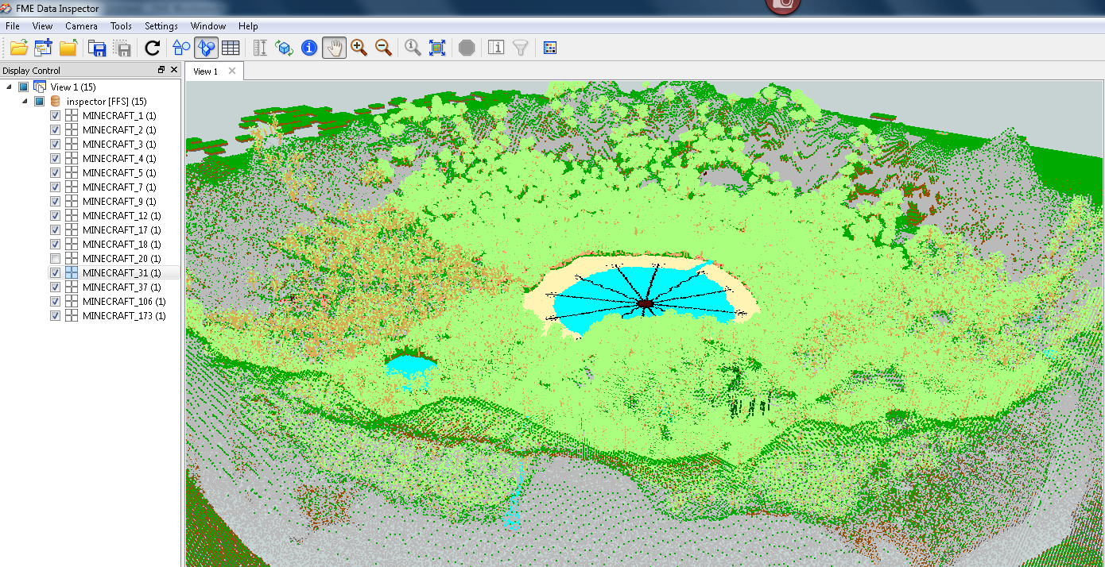Toggle the 3D view mode icon
1105x567 pixels.
(x=206, y=48)
